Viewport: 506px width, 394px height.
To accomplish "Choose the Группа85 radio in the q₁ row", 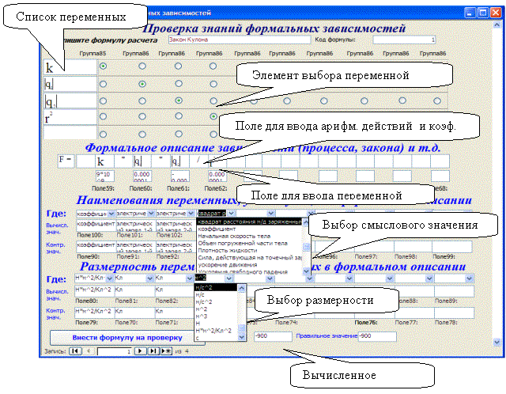I will pyautogui.click(x=104, y=84).
